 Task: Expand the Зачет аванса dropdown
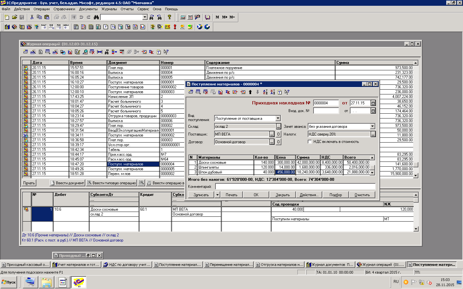[373, 127]
